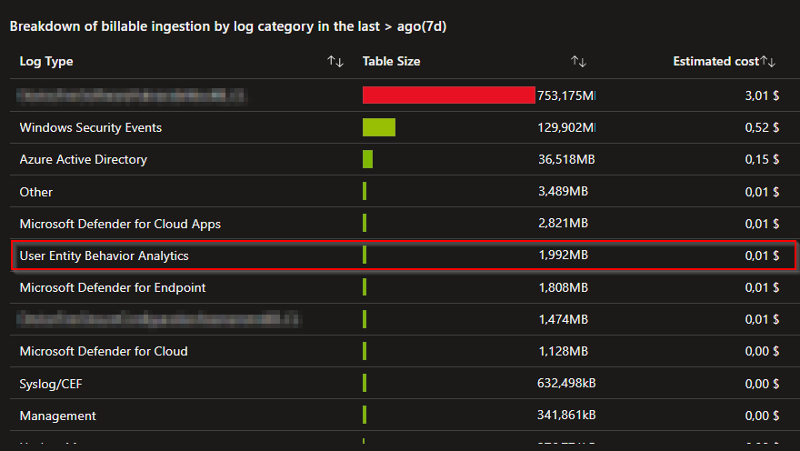Select User Entity Behavior Analytics row
This screenshot has width=800, height=451.
point(403,256)
